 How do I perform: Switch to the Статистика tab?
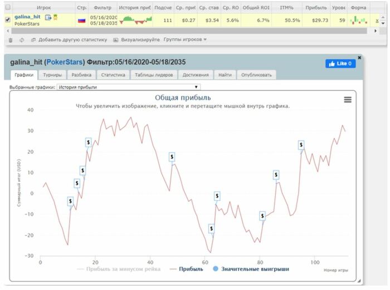(x=113, y=75)
